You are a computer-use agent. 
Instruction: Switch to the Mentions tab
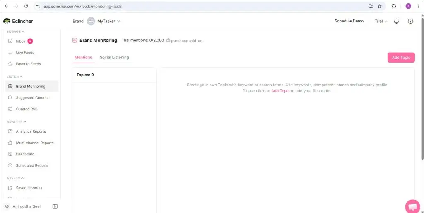(83, 57)
